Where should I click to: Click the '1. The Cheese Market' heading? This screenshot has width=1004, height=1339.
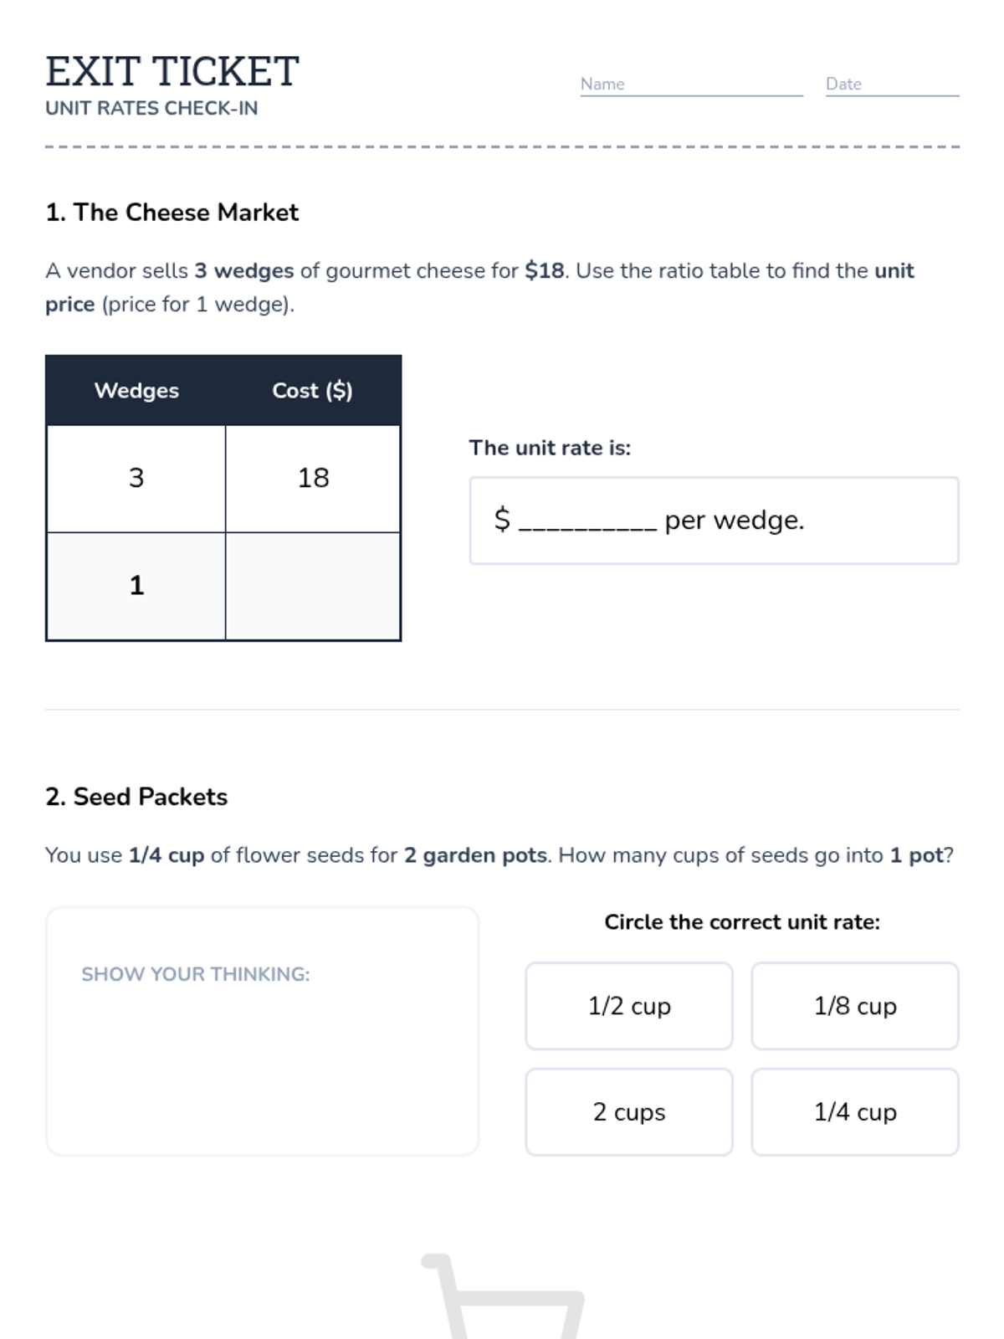point(172,213)
